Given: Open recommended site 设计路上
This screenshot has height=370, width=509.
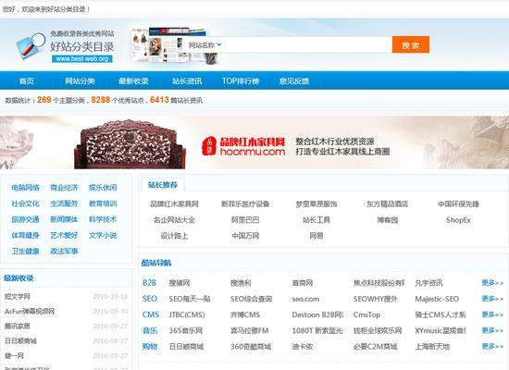Looking at the screenshot, I should pyautogui.click(x=174, y=236).
